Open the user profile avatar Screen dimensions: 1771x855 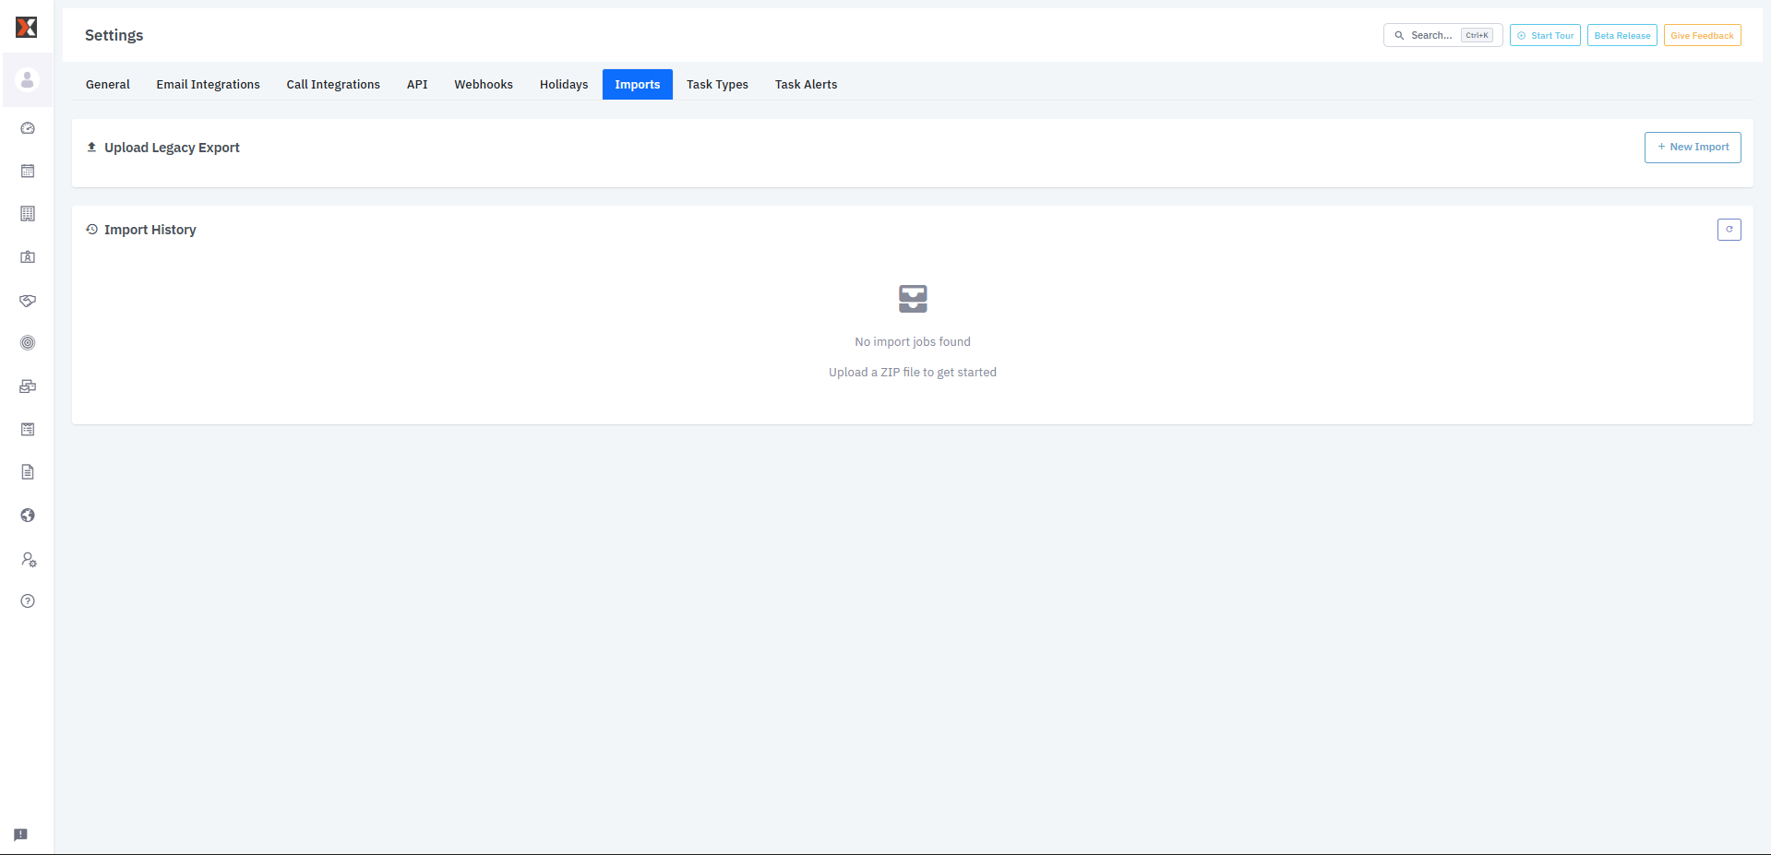tap(28, 80)
